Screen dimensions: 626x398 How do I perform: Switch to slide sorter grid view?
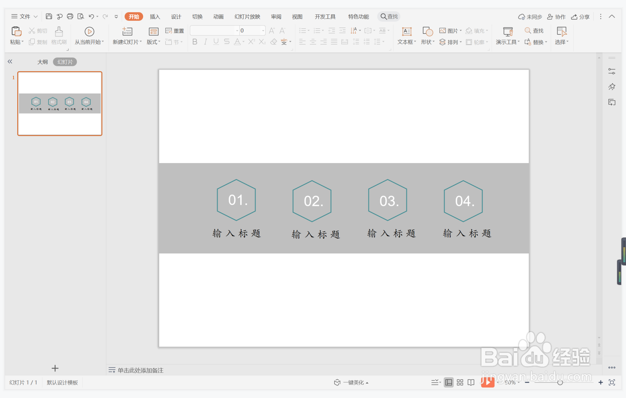click(460, 382)
